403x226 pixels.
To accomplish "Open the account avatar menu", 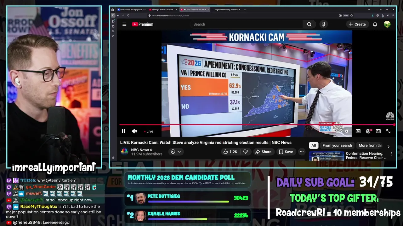I will tap(387, 24).
